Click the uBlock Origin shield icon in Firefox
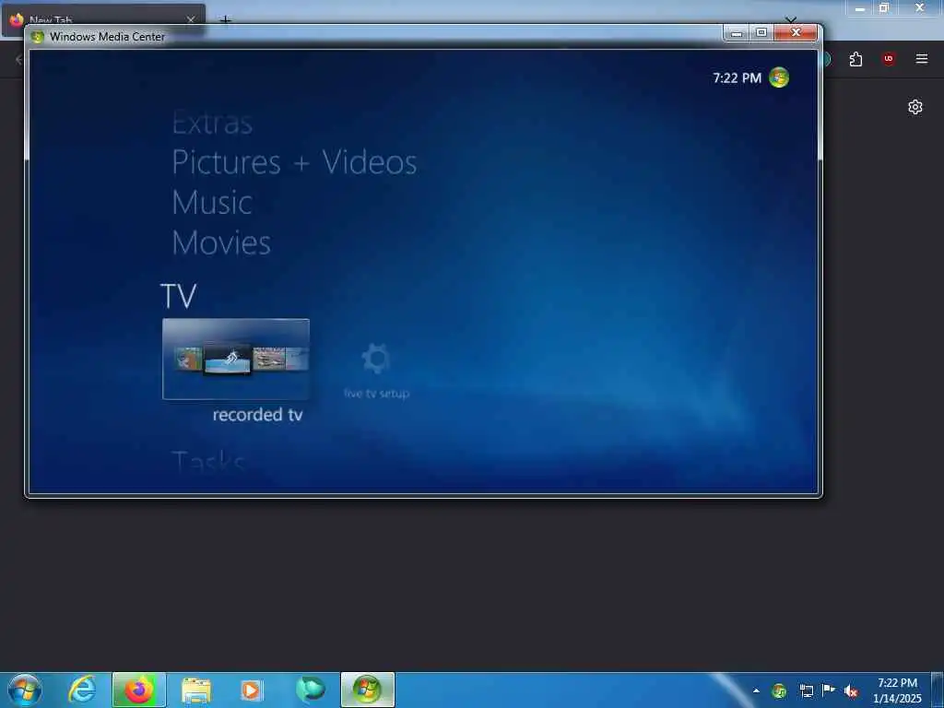The height and width of the screenshot is (708, 944). tap(889, 59)
